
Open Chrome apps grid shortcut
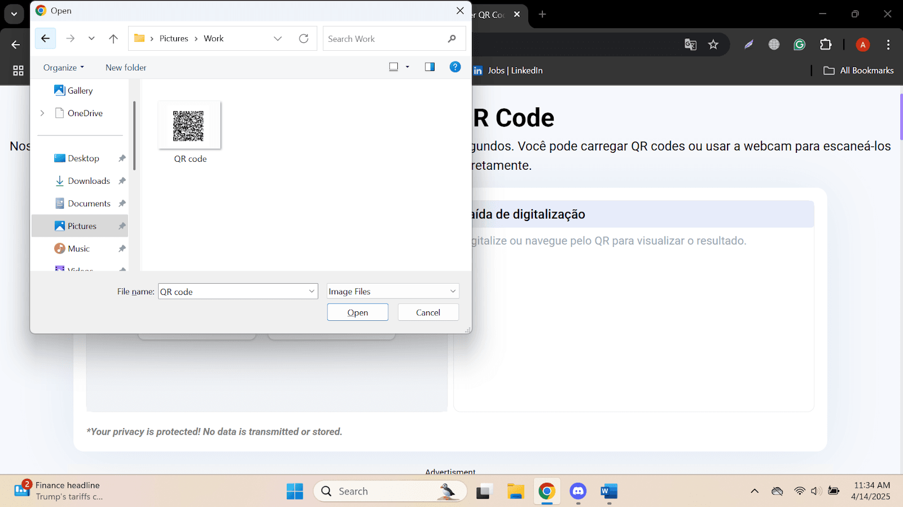click(x=19, y=70)
